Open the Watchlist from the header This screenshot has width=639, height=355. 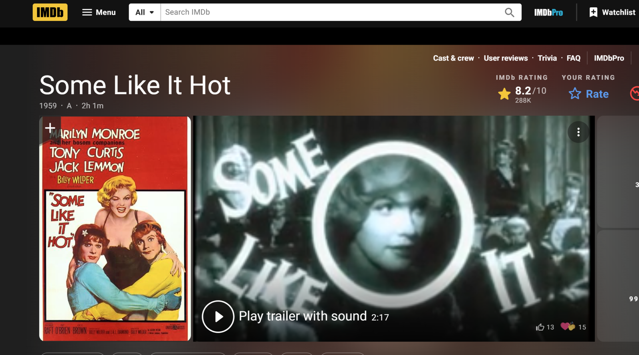(612, 12)
